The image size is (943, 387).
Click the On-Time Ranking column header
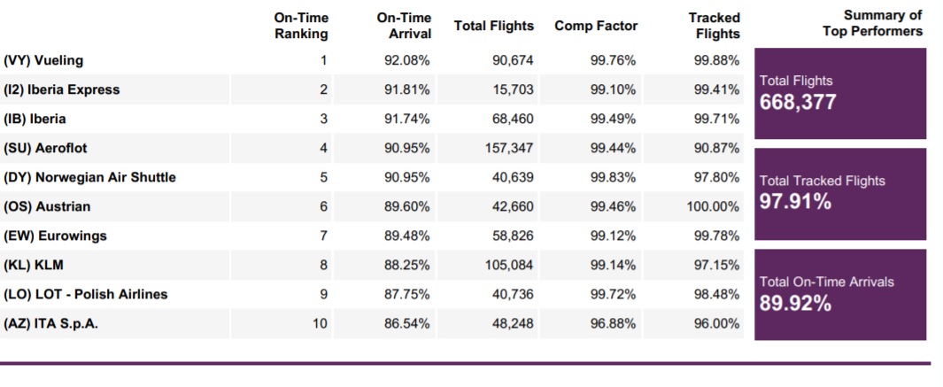[x=301, y=26]
